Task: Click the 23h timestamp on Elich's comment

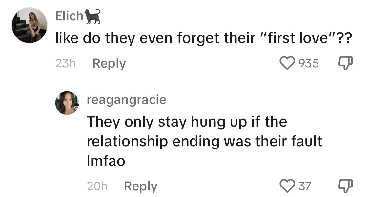Action: (65, 63)
